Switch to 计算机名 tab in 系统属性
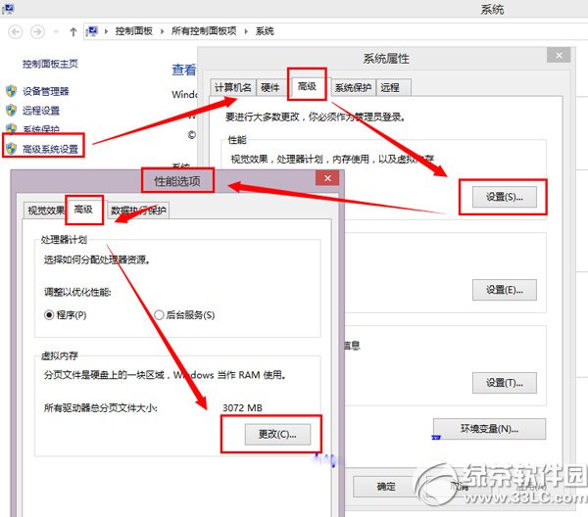Viewport: 588px width, 517px height. point(233,88)
